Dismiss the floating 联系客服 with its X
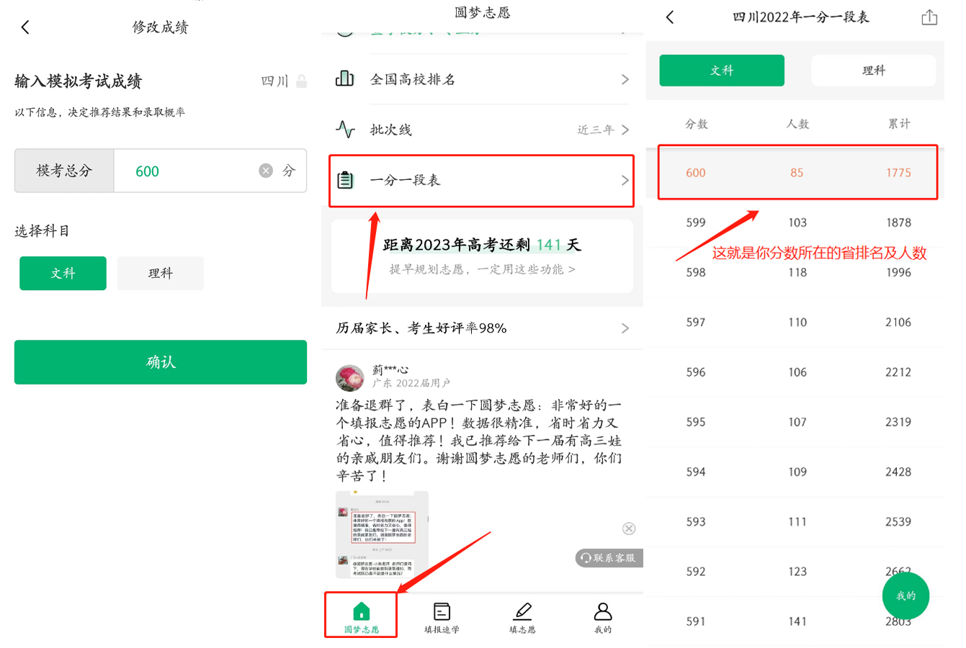This screenshot has height=648, width=966. click(x=629, y=528)
